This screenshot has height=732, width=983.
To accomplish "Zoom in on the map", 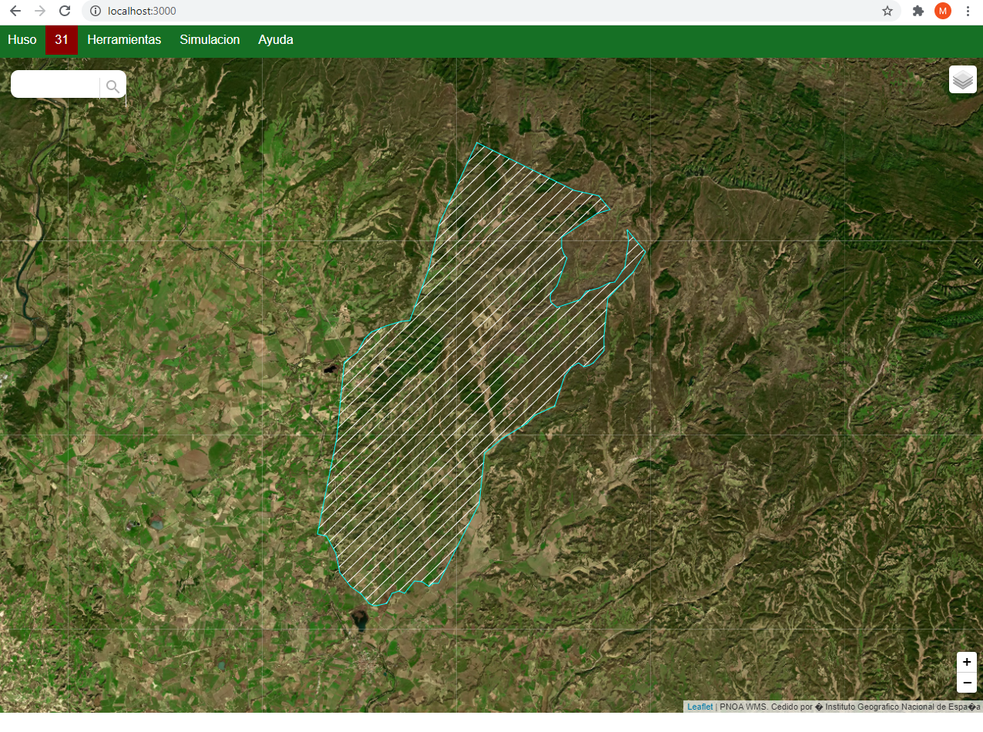I will pos(967,662).
